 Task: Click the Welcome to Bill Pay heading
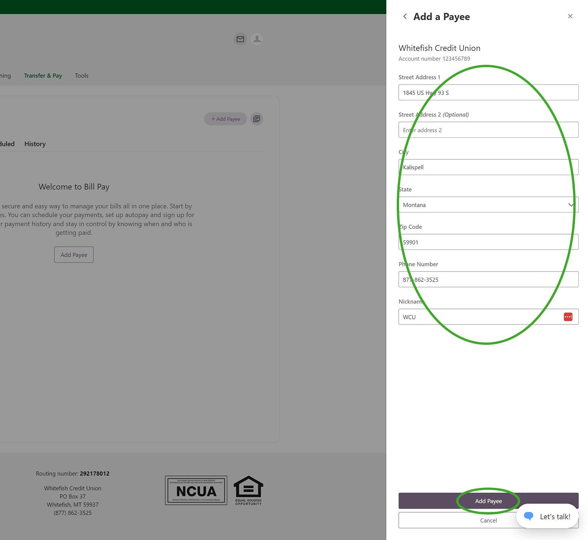coord(74,187)
